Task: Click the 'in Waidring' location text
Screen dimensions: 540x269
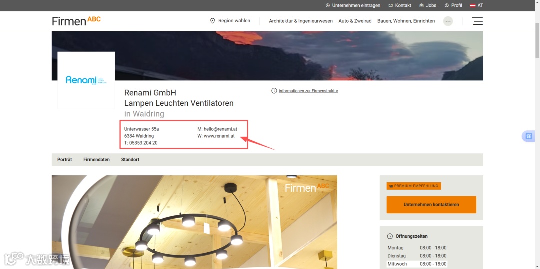Action: 144,114
